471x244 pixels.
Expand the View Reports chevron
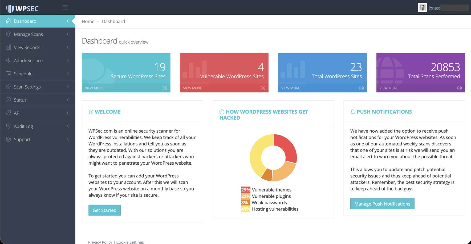pos(68,47)
